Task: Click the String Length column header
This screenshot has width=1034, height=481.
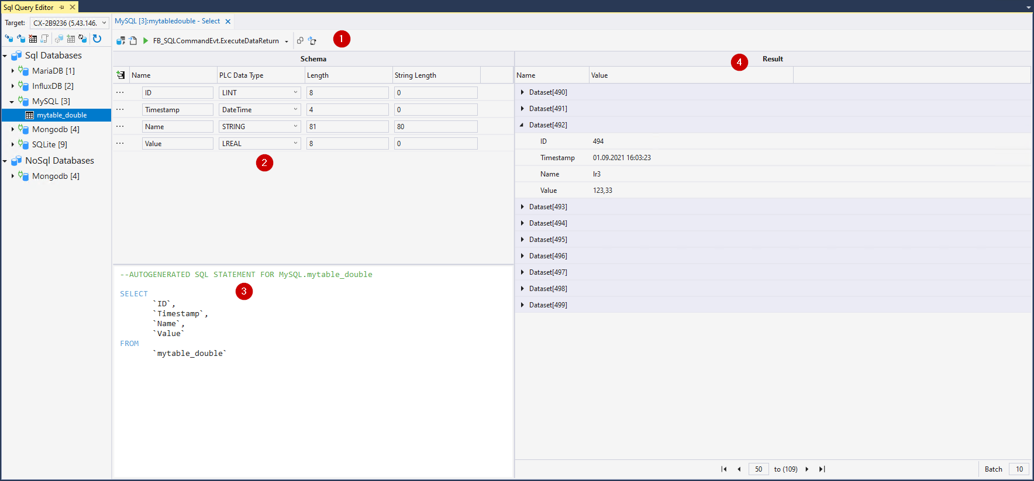Action: pyautogui.click(x=436, y=75)
